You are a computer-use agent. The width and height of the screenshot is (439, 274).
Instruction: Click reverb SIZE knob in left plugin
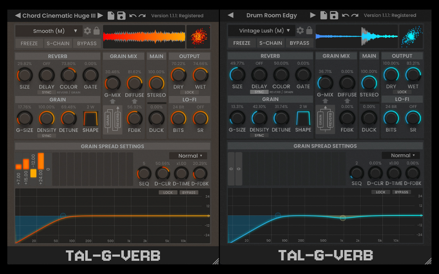tap(24, 75)
